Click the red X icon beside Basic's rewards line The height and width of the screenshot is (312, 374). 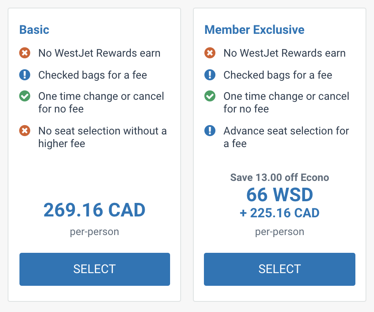point(25,53)
